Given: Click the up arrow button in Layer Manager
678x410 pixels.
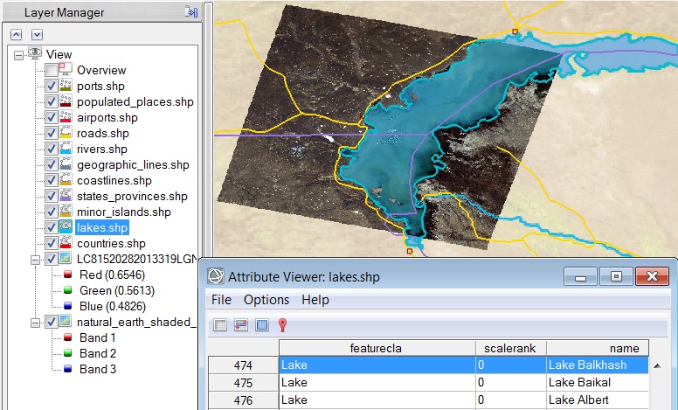Looking at the screenshot, I should coord(17,34).
